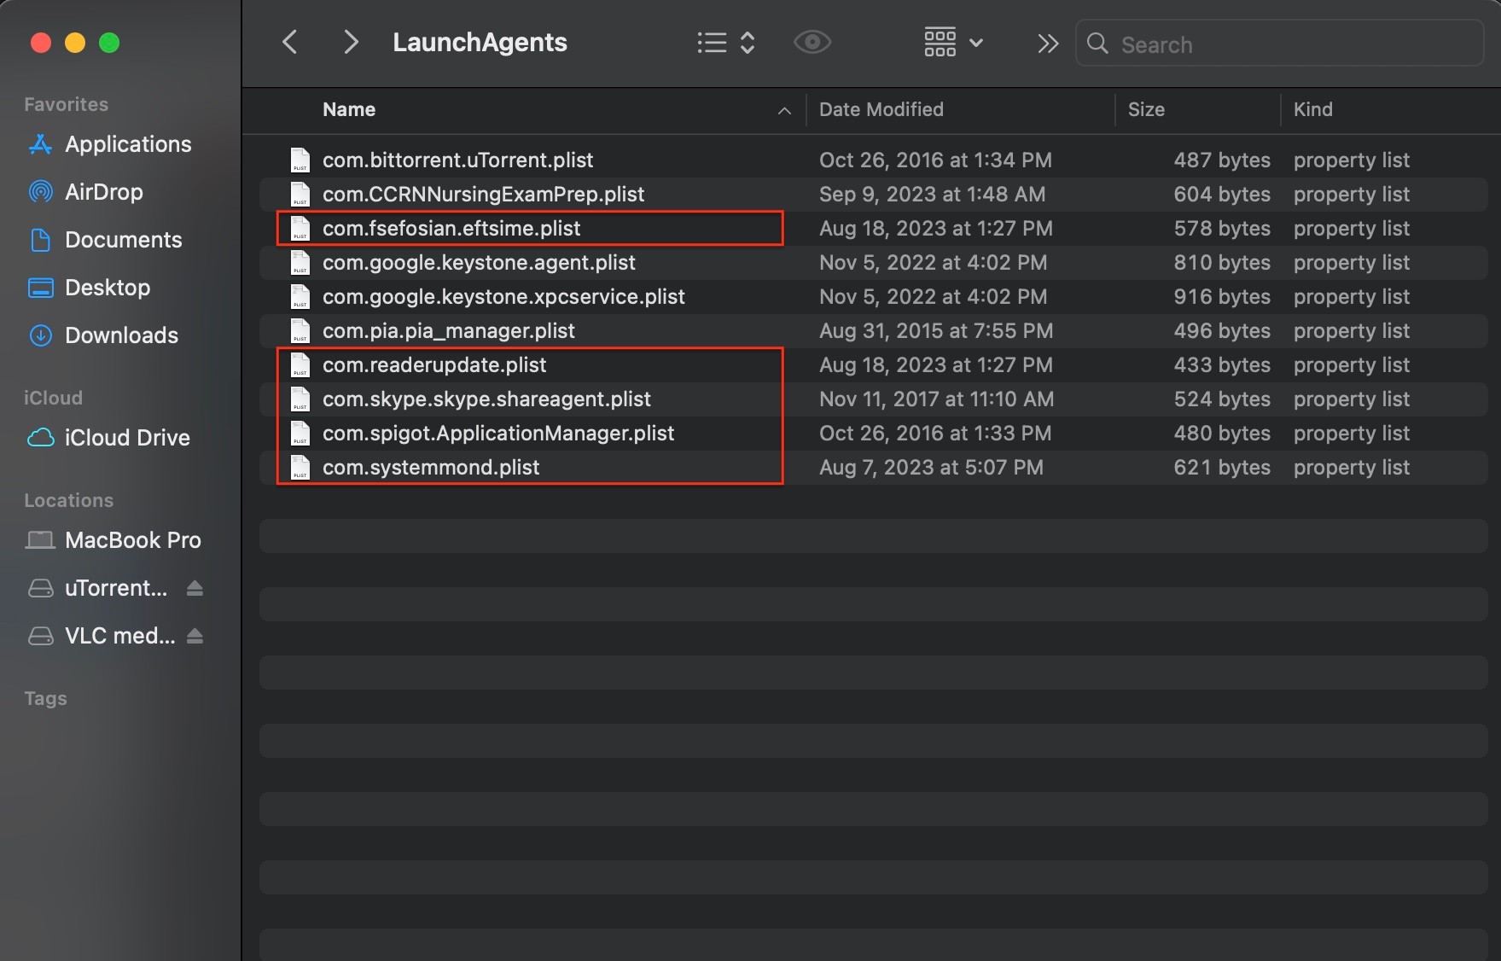The image size is (1501, 961).
Task: Open Downloads in the sidebar
Action: (x=103, y=335)
